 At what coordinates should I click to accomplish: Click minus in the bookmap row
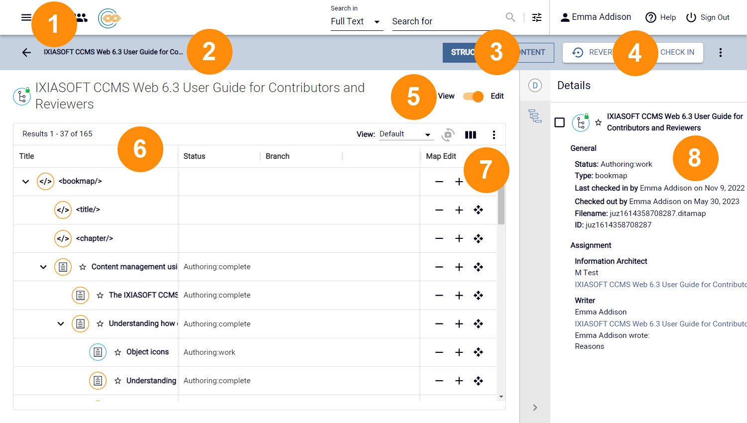439,182
